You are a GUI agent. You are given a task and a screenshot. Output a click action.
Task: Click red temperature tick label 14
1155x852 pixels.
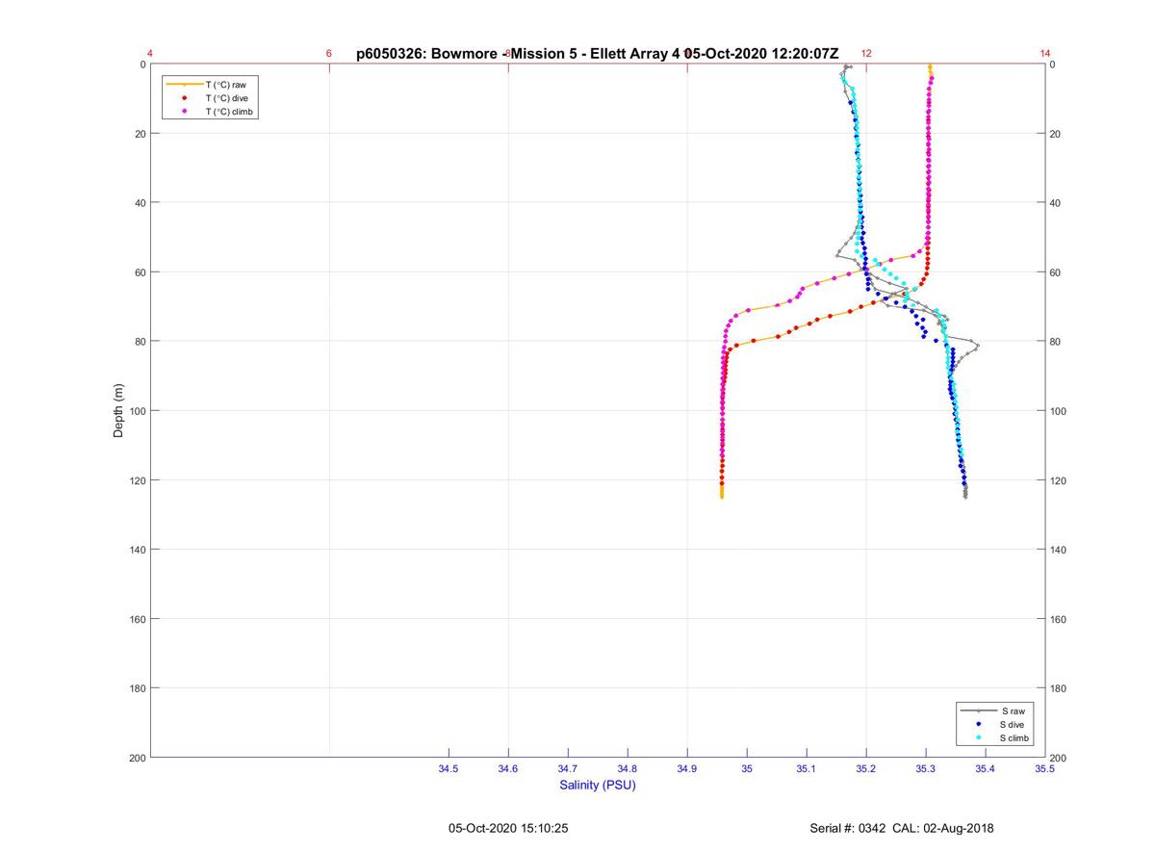coord(1045,54)
